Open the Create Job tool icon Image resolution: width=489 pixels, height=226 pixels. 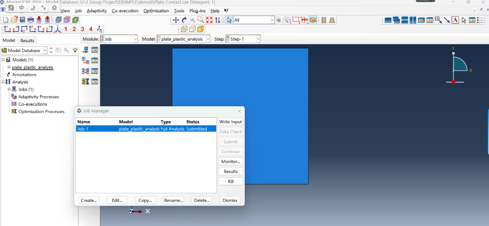click(x=86, y=50)
